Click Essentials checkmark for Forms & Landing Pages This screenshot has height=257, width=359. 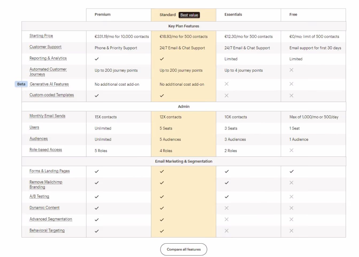pyautogui.click(x=227, y=171)
